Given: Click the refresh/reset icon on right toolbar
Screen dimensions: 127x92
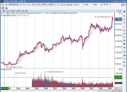Looking at the screenshot, I should point(124,19).
